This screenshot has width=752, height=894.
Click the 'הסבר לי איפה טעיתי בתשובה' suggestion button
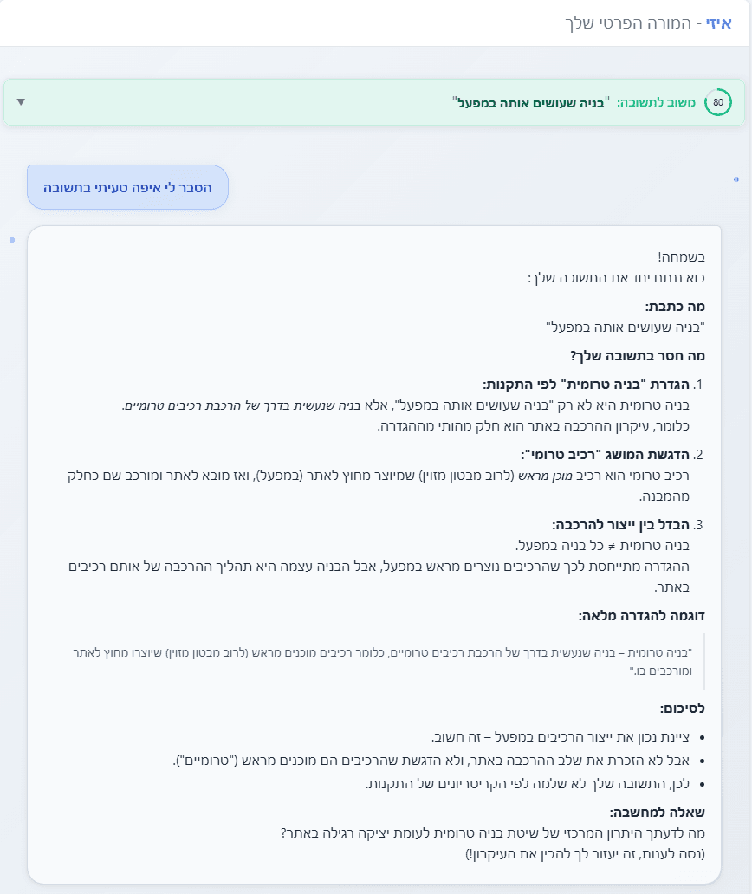tap(127, 187)
